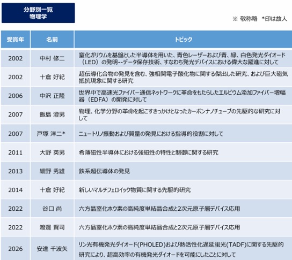Click the 名前 column header

pyautogui.click(x=52, y=40)
